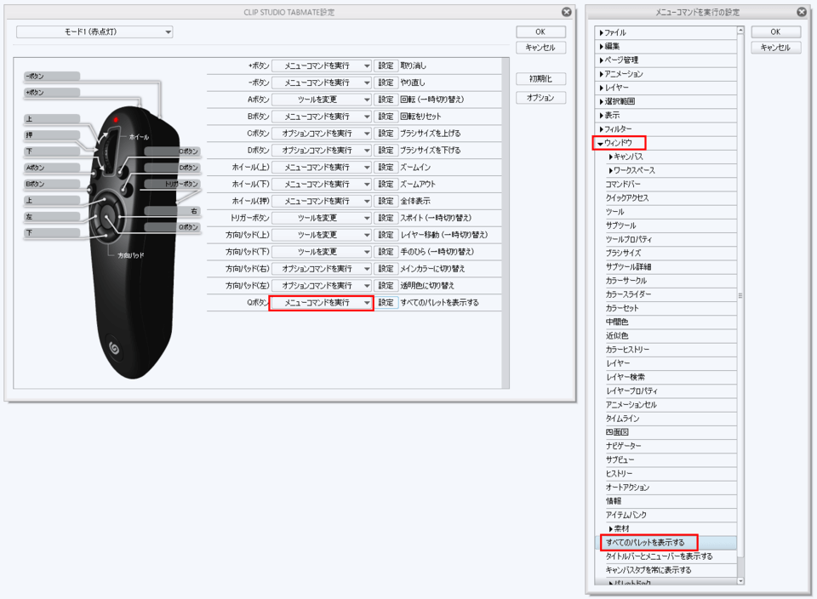Image resolution: width=817 pixels, height=599 pixels.
Task: Close the CLIP STUDIO TABMATE設定 dialog
Action: (567, 12)
